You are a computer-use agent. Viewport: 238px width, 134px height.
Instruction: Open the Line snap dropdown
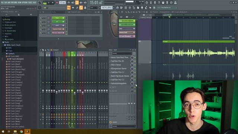point(94,7)
